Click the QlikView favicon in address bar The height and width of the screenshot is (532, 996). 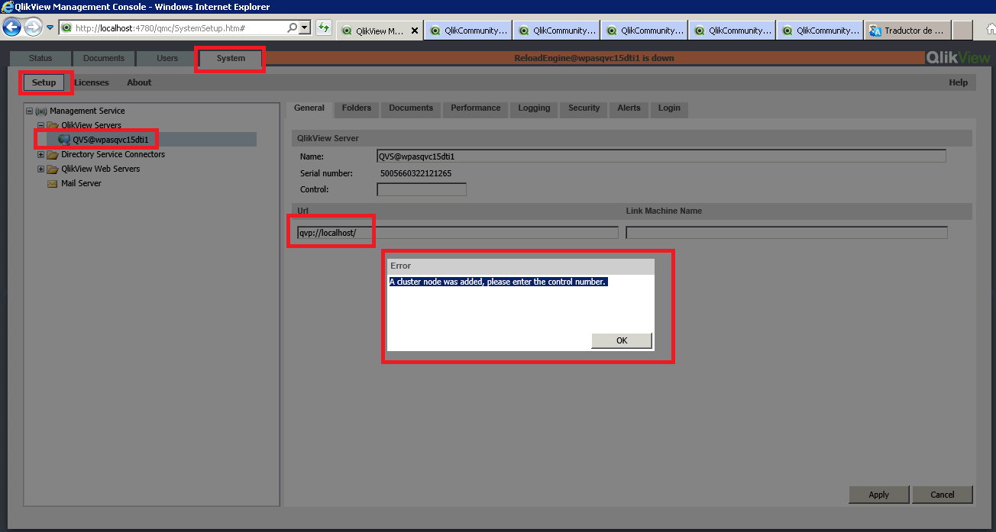tap(66, 28)
